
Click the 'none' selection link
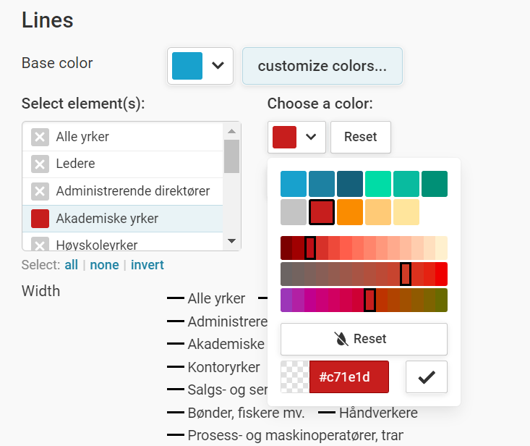pyautogui.click(x=104, y=265)
